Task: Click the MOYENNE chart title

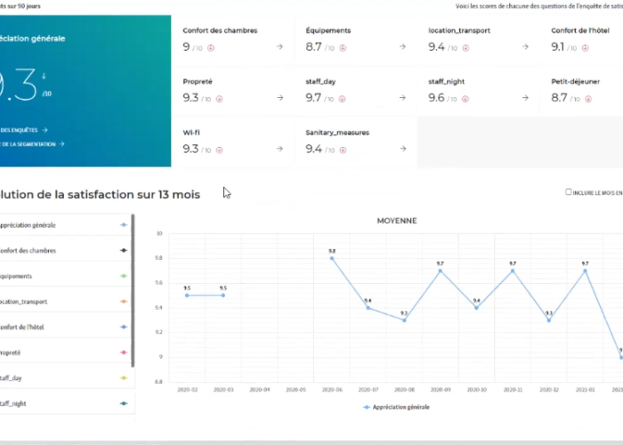Action: pos(397,221)
